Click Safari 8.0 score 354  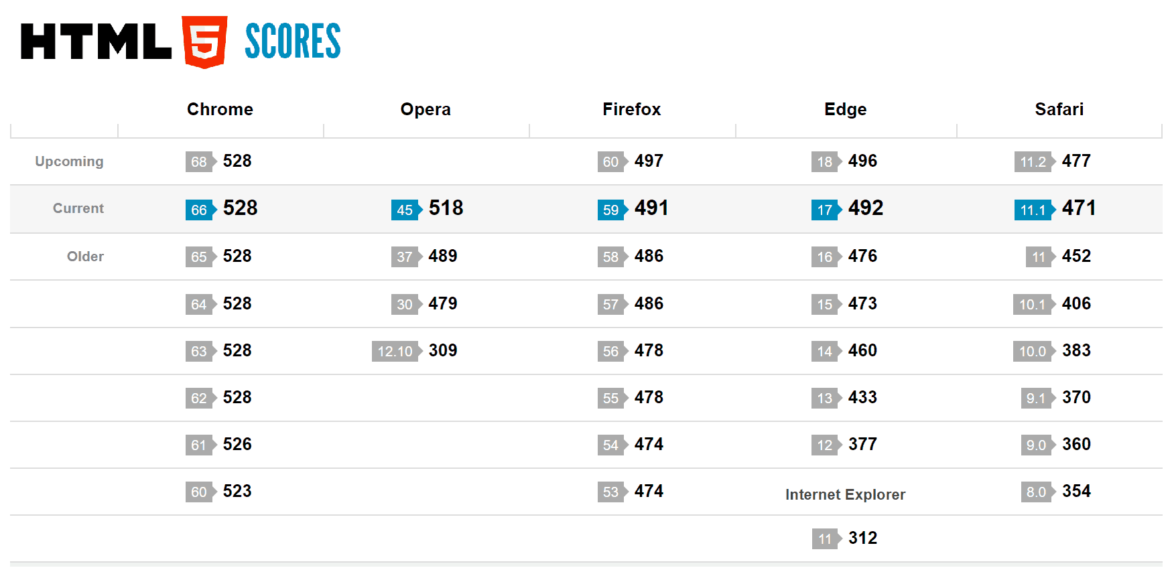pyautogui.click(x=1076, y=491)
